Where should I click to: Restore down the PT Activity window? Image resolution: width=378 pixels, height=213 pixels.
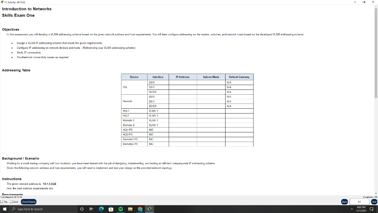coord(364,2)
